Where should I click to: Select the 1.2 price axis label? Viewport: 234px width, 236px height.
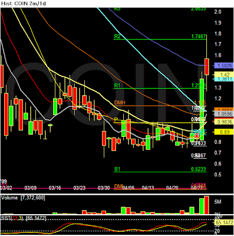pos(217,99)
